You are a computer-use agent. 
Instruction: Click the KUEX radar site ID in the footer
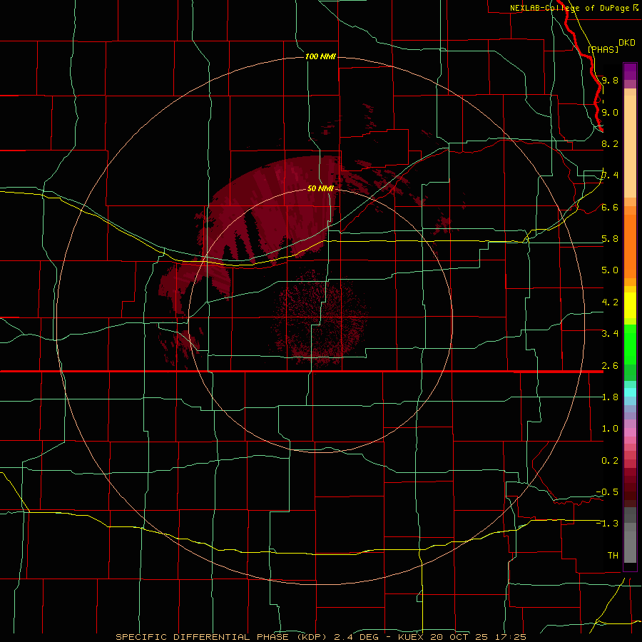[x=412, y=637]
